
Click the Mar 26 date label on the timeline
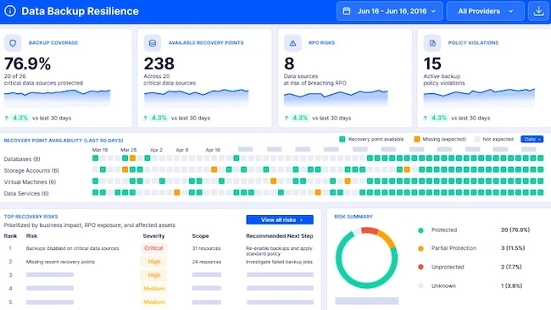128,150
